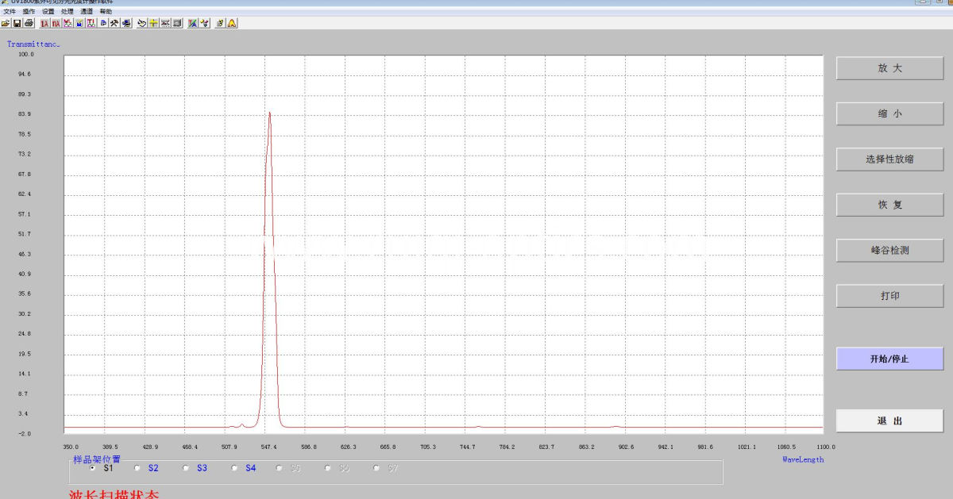
Task: Click the 恢复 restore button
Action: tap(889, 205)
